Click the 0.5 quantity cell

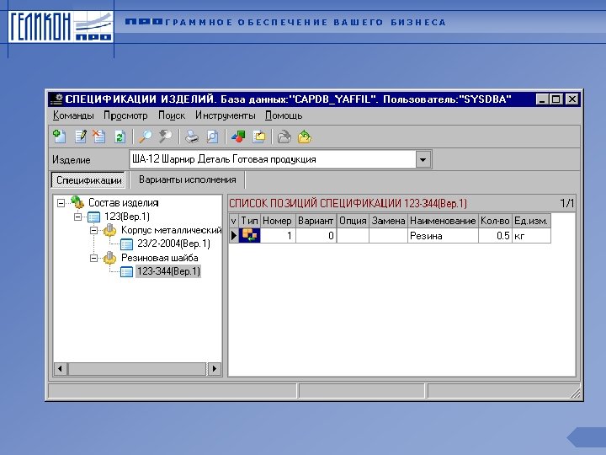pos(496,236)
